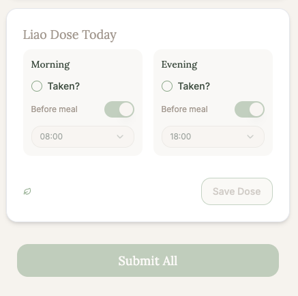Click the chevron arrow in the 18:00 field

coord(250,137)
